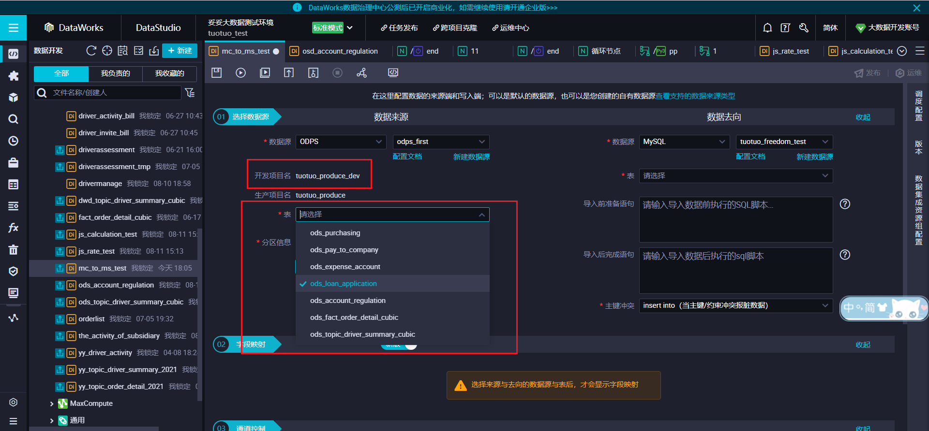Viewport: 929px width, 431px height.
Task: Open driverassessment_tmp in file tree
Action: tap(114, 167)
